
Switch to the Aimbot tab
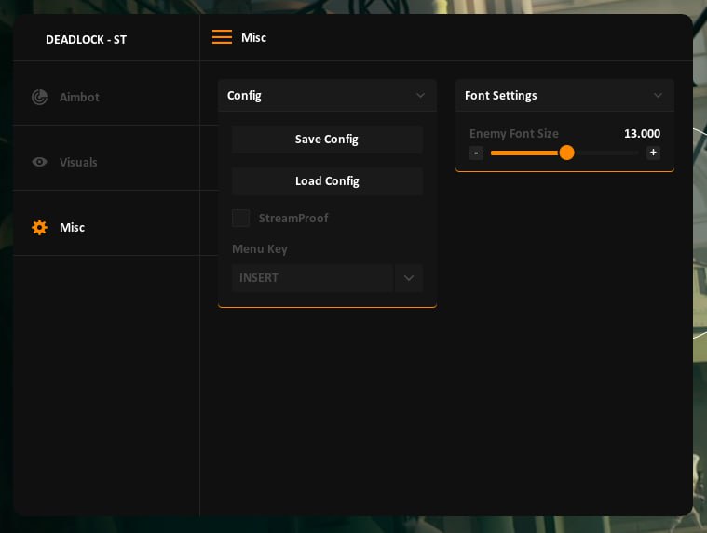click(x=79, y=97)
